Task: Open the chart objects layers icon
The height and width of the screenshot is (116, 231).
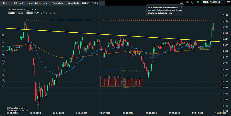Action: tap(3, 80)
